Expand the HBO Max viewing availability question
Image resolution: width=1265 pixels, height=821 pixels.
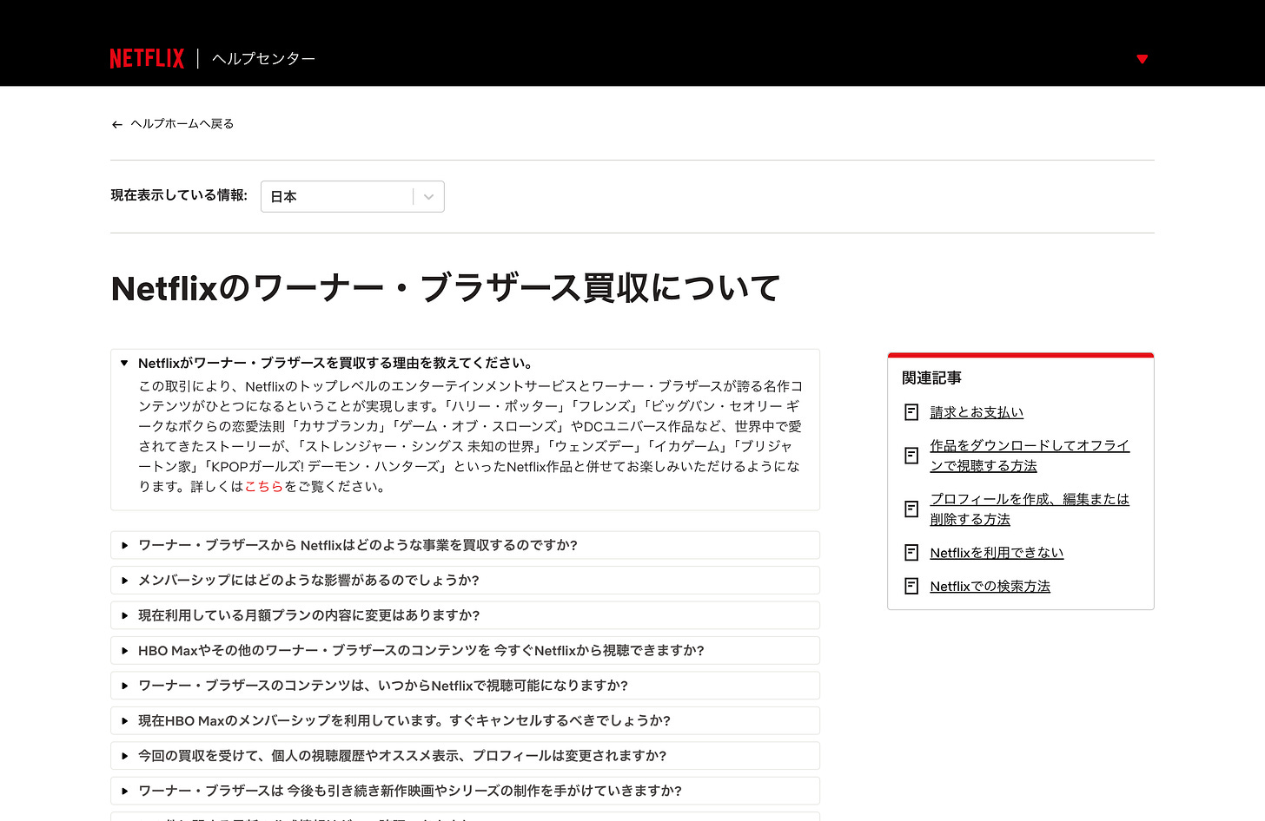click(x=421, y=650)
